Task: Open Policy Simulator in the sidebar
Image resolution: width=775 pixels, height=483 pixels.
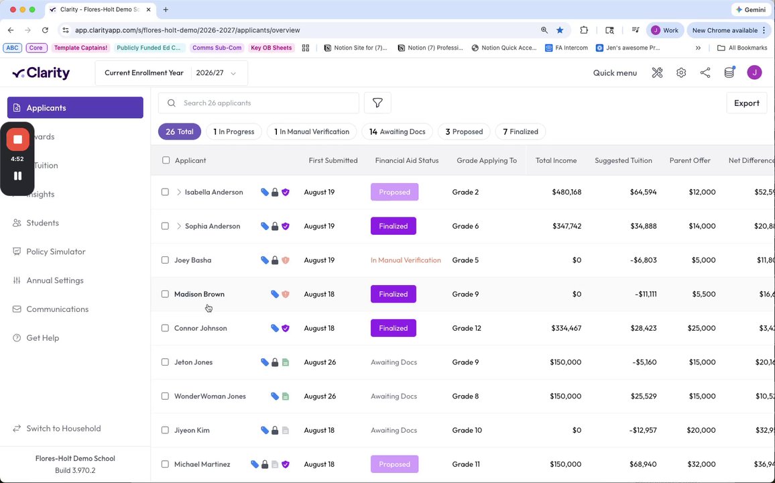Action: (x=56, y=252)
